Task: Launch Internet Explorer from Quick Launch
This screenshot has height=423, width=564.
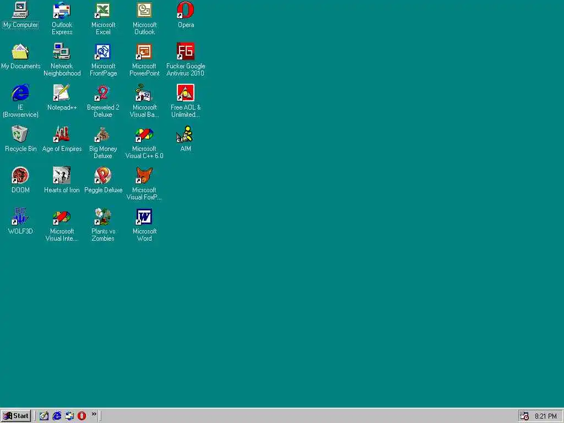Action: click(x=57, y=416)
